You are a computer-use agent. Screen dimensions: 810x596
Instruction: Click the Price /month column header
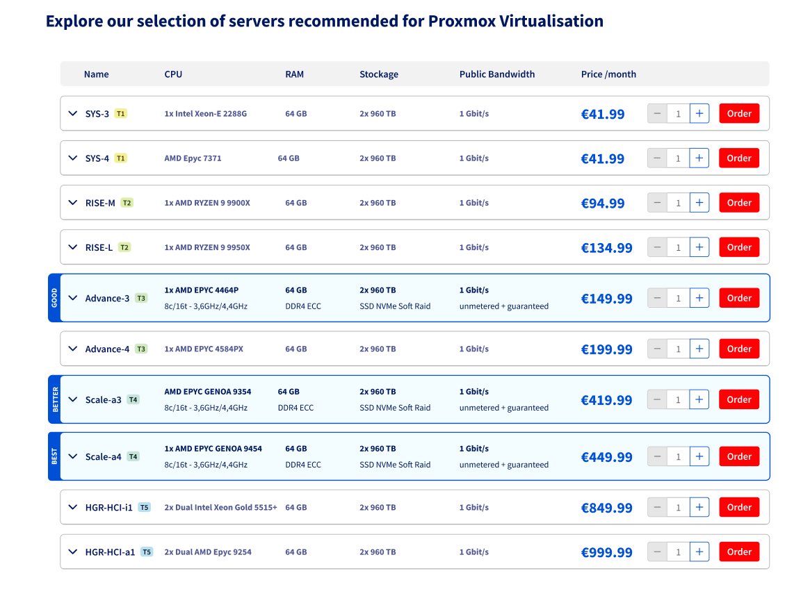click(x=608, y=74)
